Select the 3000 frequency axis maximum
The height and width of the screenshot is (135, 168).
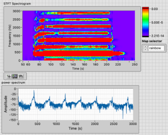(x=17, y=11)
